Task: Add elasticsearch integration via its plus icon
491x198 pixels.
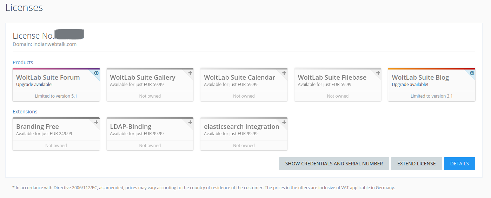Action: click(284, 123)
